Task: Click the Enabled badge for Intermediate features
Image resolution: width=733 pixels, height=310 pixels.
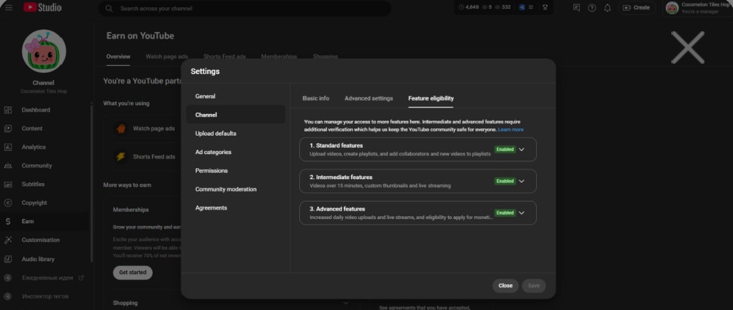Action: pyautogui.click(x=505, y=181)
